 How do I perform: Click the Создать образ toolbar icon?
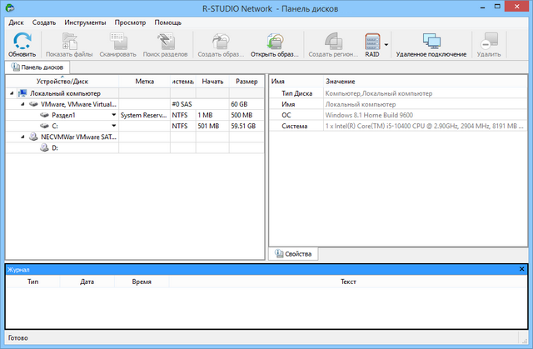coord(221,41)
